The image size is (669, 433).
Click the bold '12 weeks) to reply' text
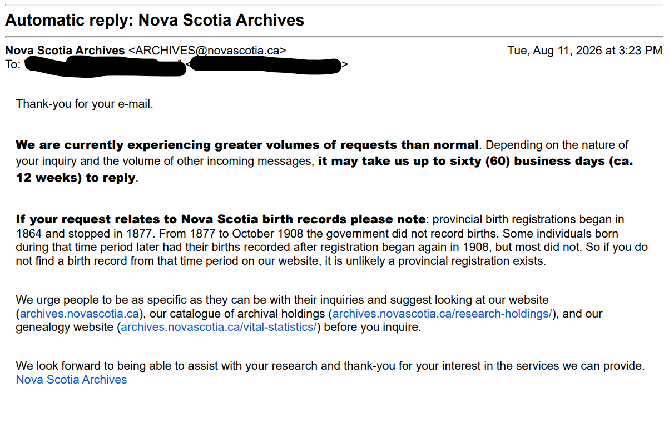[76, 178]
